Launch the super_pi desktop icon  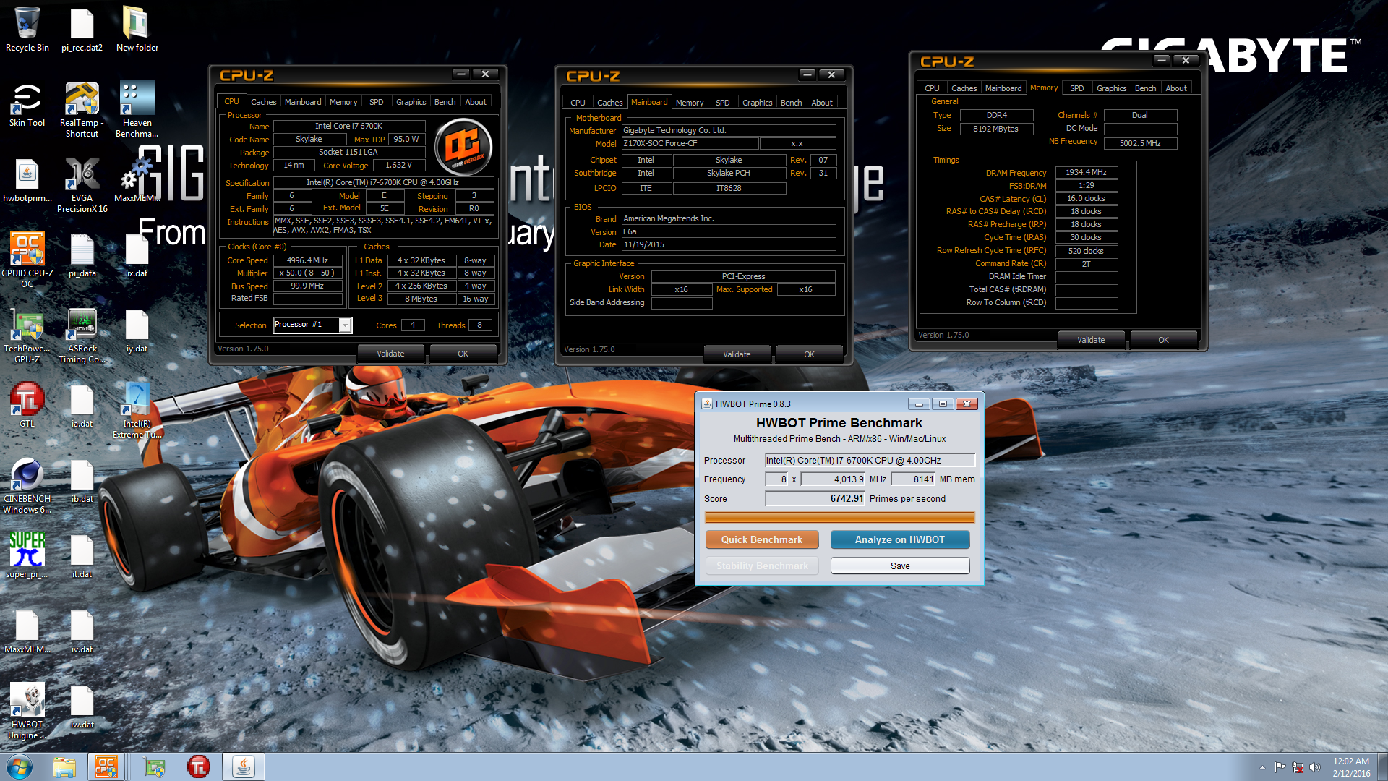(x=27, y=555)
